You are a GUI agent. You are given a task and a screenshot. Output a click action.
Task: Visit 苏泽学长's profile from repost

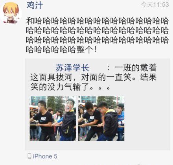pos(72,68)
